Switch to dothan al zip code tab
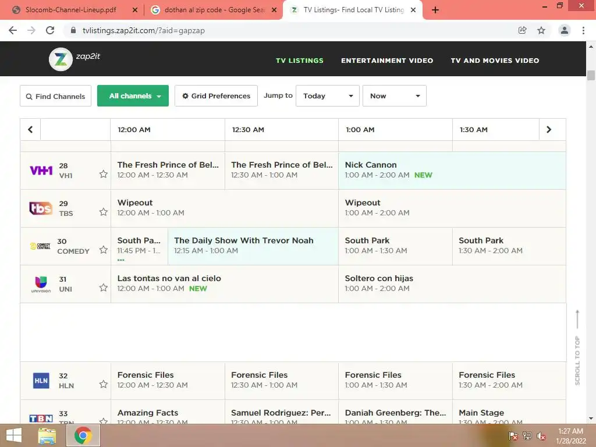Image resolution: width=596 pixels, height=447 pixels. 214,10
